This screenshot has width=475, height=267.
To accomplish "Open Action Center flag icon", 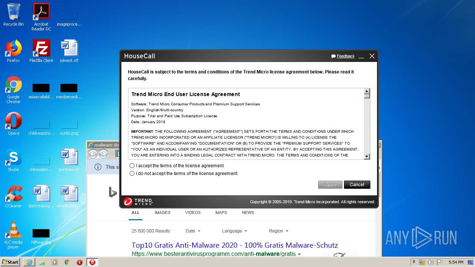I will click(440, 262).
